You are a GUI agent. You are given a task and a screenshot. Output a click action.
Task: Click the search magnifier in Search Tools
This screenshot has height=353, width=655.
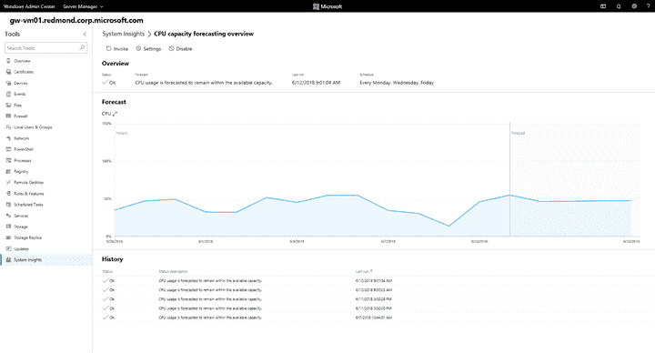(x=82, y=48)
